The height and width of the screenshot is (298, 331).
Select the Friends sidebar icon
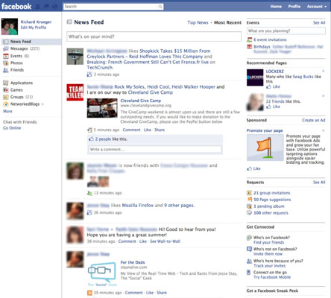click(6, 70)
